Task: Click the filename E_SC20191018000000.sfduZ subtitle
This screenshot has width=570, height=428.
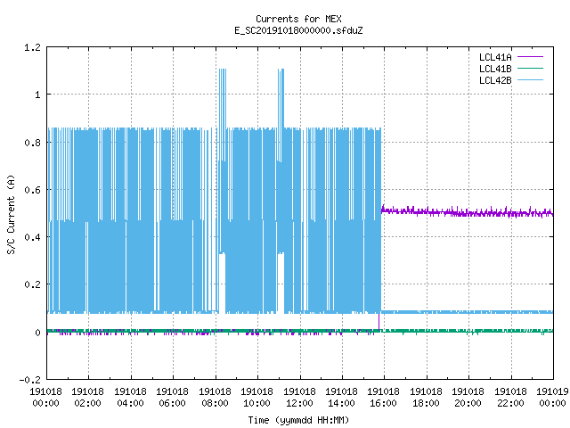Action: point(298,30)
